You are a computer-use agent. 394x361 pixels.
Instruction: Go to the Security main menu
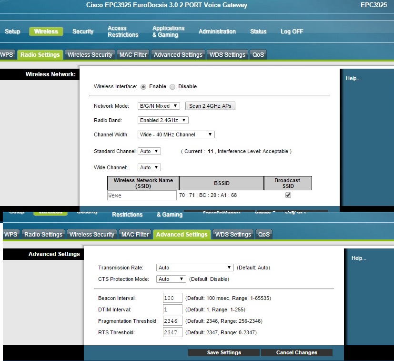pos(83,31)
